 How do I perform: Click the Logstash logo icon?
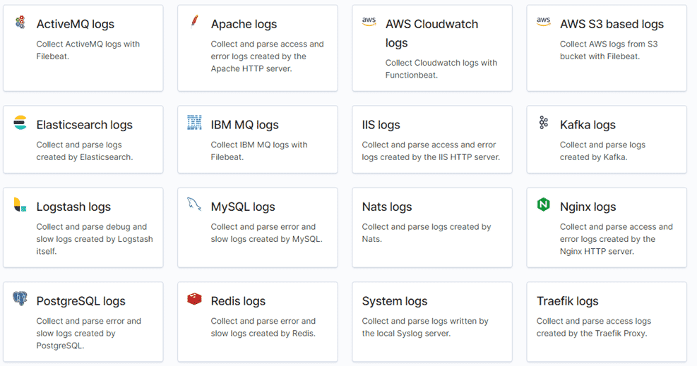coord(20,205)
